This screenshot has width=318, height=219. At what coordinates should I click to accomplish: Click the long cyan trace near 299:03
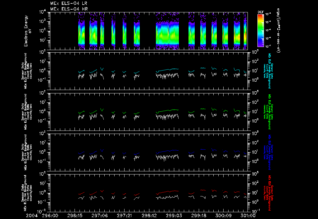(167, 70)
